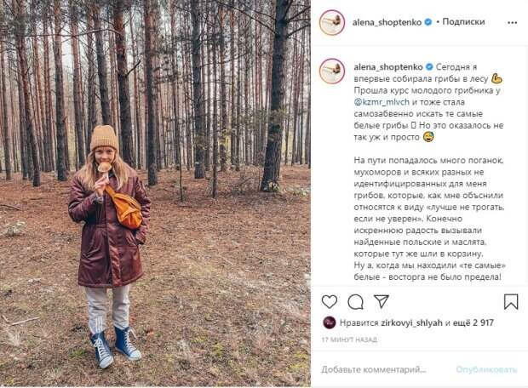528x388 pixels.
Task: Click the 17 минут назад timestamp
Action: point(349,339)
